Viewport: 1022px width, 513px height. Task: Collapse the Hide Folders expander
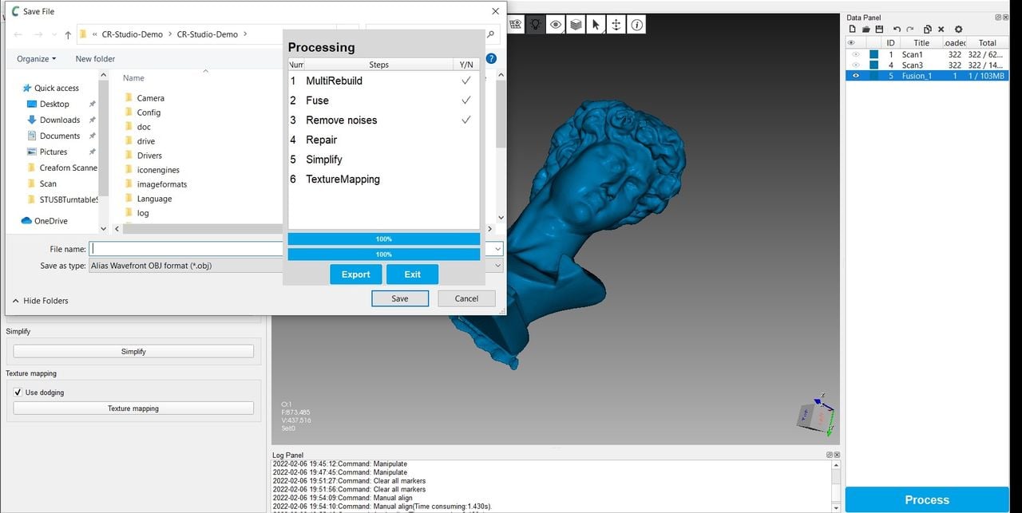(40, 301)
